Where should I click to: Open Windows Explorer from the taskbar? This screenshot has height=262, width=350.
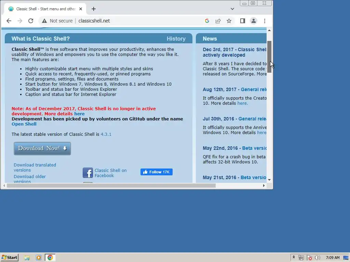click(x=27, y=258)
